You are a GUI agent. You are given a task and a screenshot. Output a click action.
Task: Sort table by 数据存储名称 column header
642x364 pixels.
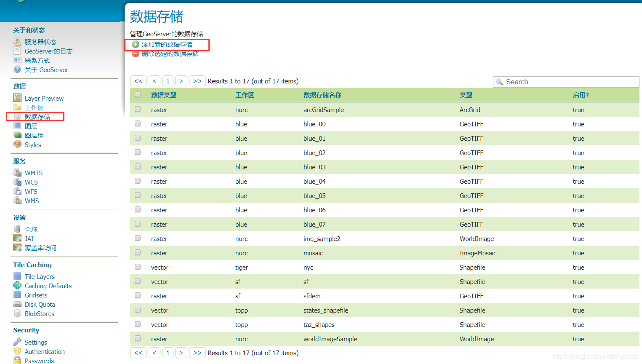(322, 95)
